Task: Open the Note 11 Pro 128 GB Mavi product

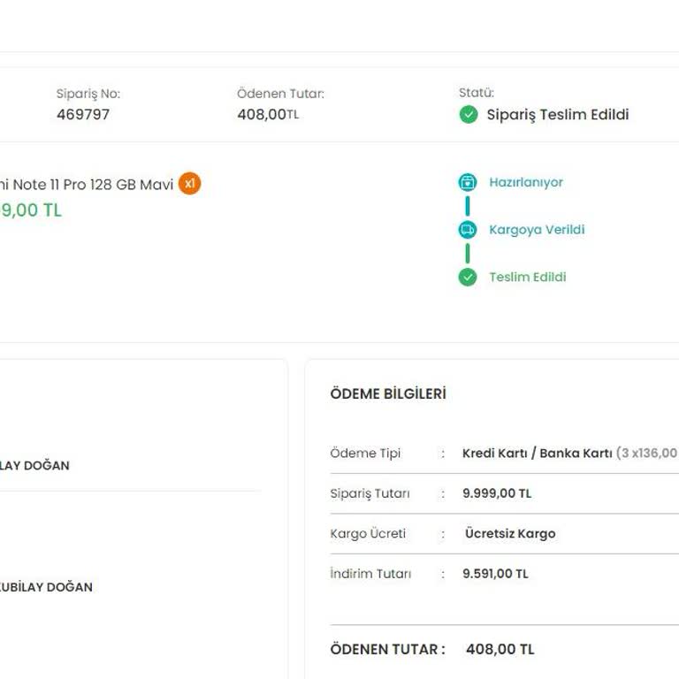Action: [86, 185]
